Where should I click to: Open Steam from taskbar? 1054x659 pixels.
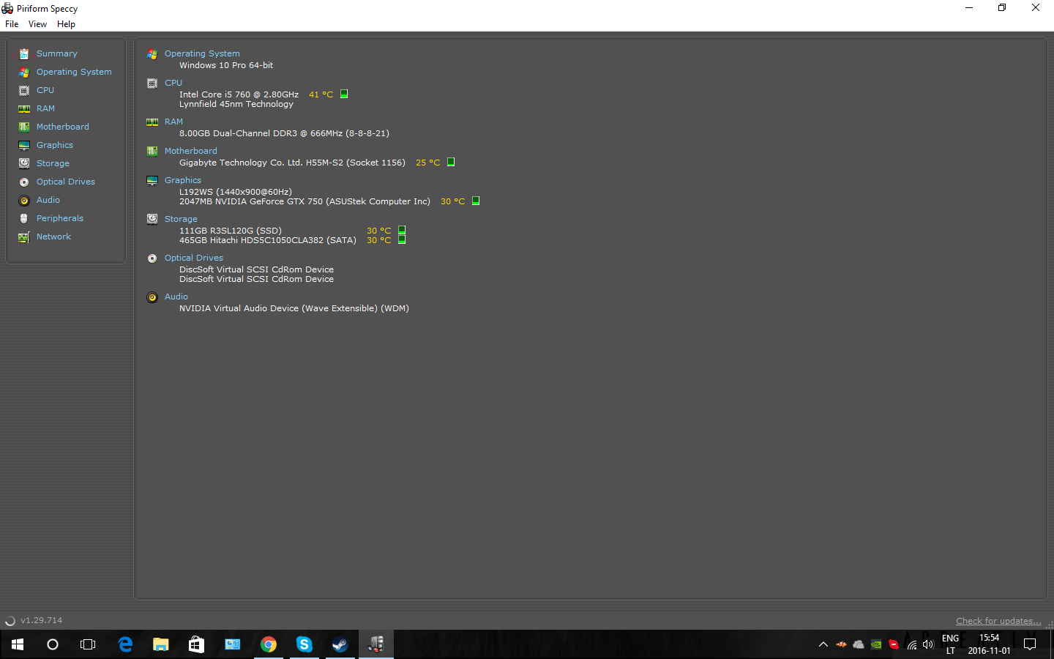pyautogui.click(x=340, y=644)
